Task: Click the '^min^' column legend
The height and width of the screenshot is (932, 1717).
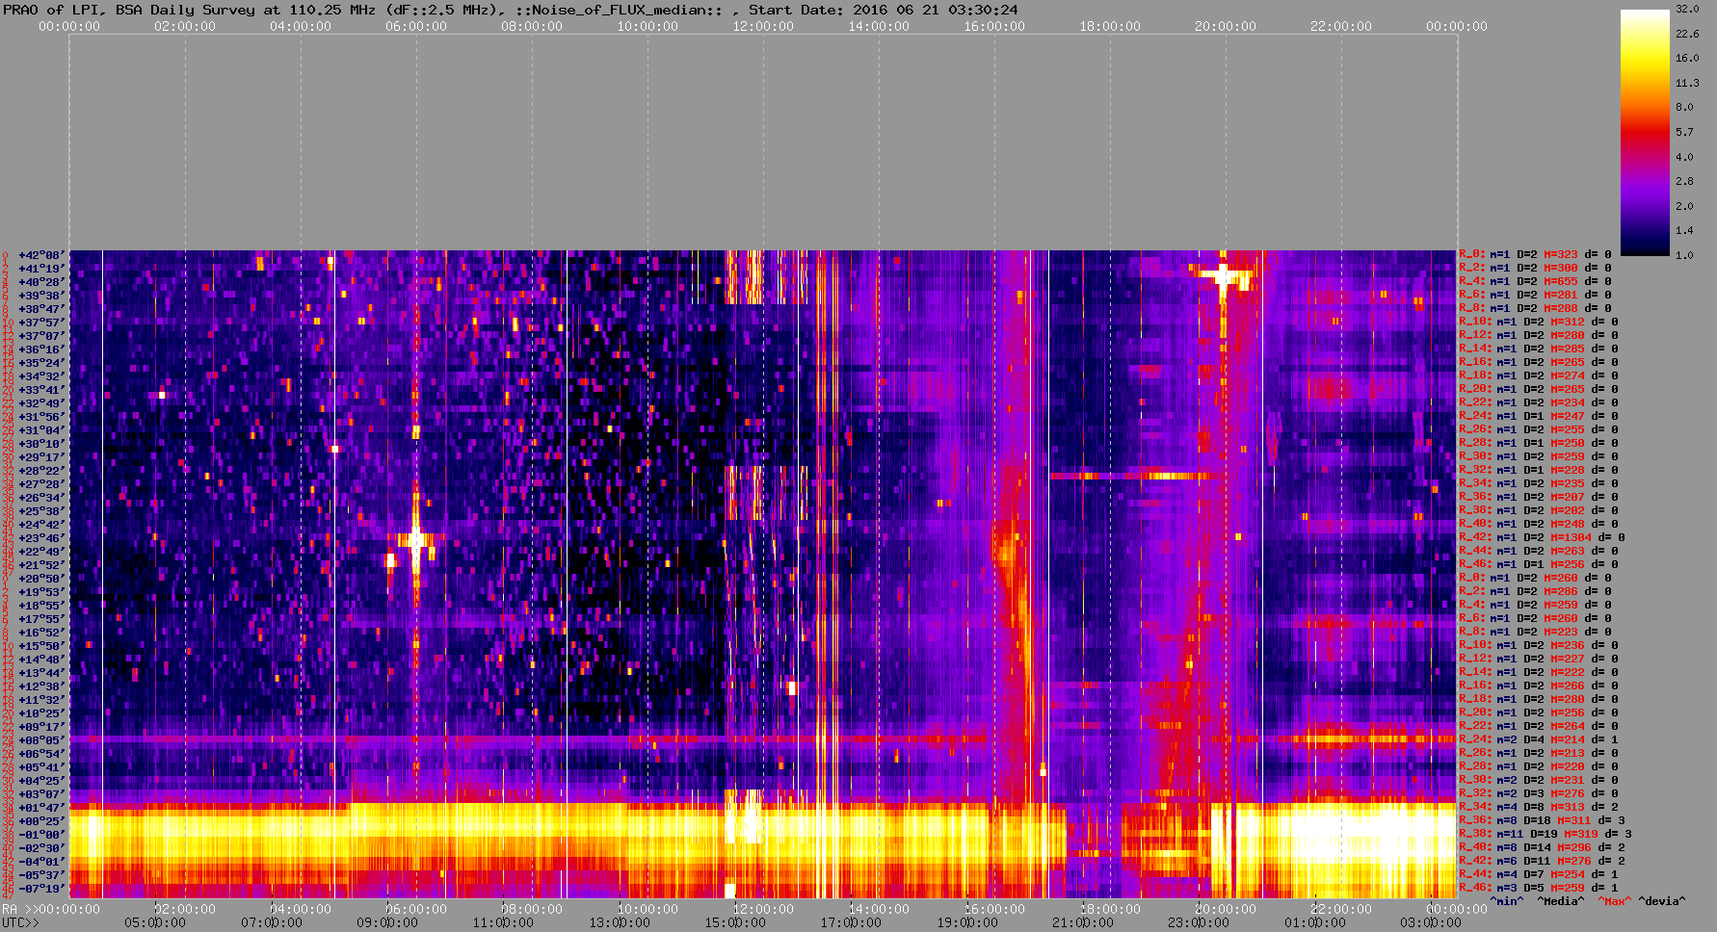Action: pos(1507,901)
